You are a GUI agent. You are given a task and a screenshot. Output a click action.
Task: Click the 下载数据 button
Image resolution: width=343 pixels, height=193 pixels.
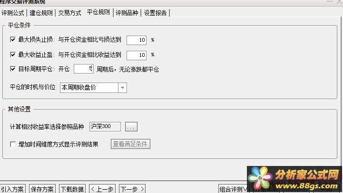72,189
